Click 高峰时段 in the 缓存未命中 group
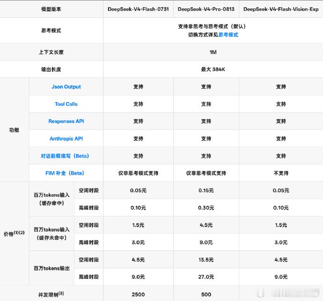The image size is (323, 301). 89,242
